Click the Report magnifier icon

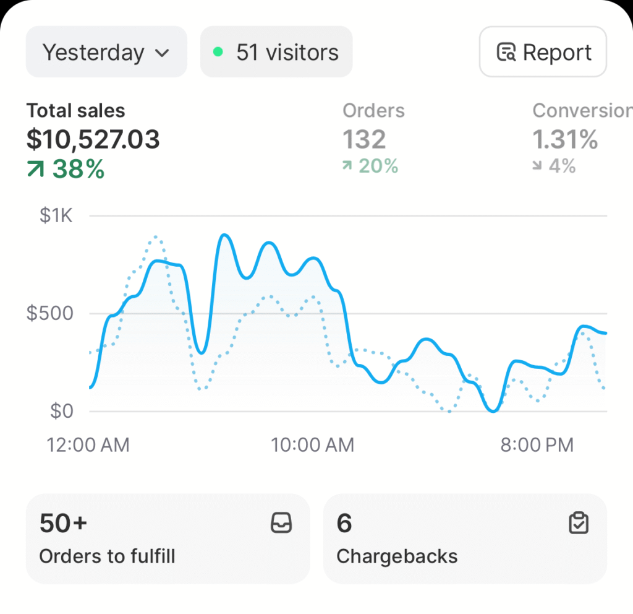coord(506,53)
